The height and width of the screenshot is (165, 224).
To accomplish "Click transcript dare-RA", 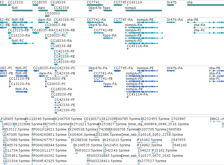I will point(44,19).
